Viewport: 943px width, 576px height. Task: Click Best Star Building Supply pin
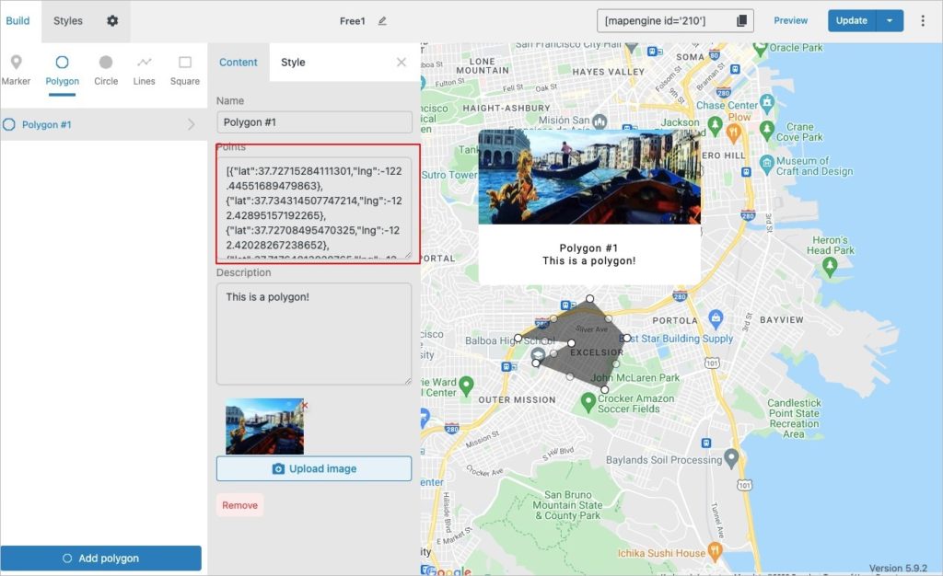[716, 318]
